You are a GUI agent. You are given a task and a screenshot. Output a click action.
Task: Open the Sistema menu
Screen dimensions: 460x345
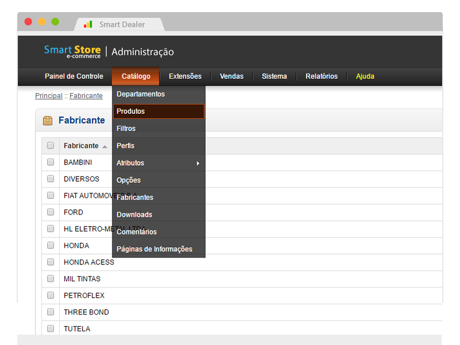pos(274,76)
